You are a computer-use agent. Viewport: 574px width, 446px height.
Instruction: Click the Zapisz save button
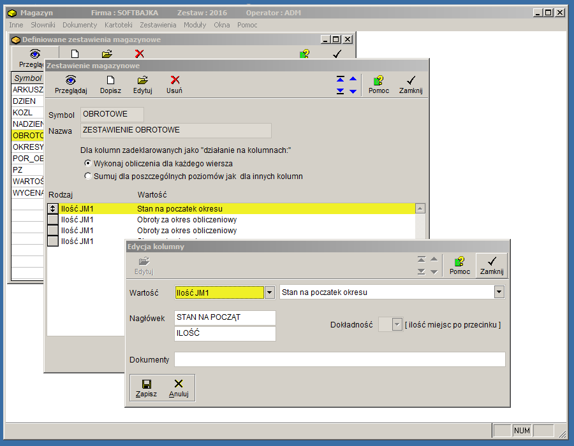click(x=147, y=388)
